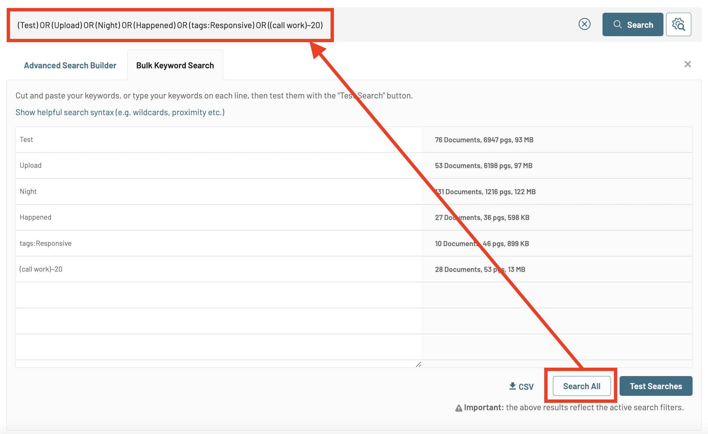Screen dimensions: 708x434
Task: Close the search builder panel
Action: click(x=688, y=64)
